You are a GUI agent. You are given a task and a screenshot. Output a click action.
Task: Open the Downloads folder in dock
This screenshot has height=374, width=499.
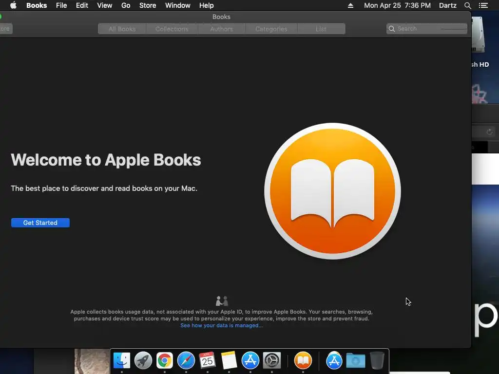coord(355,360)
